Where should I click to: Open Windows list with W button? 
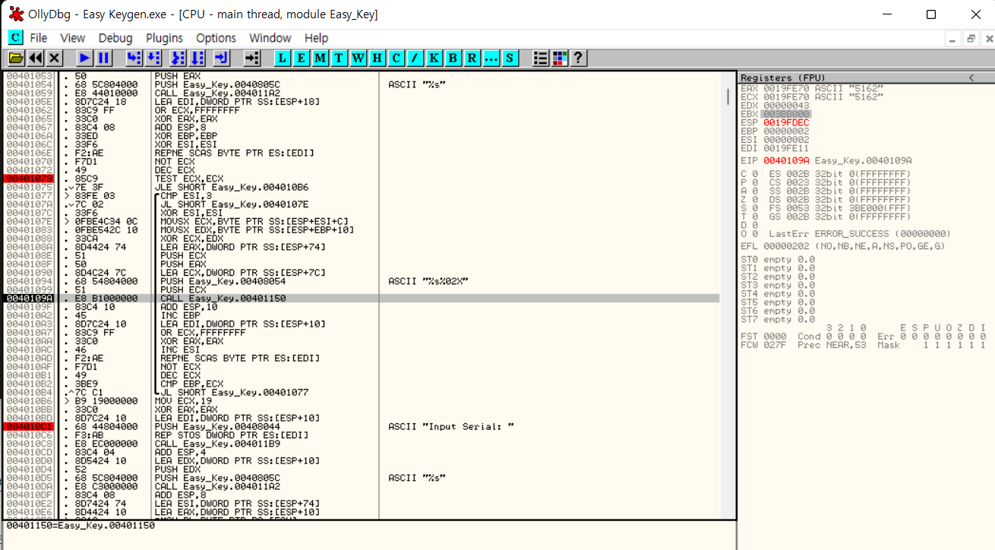click(x=359, y=58)
